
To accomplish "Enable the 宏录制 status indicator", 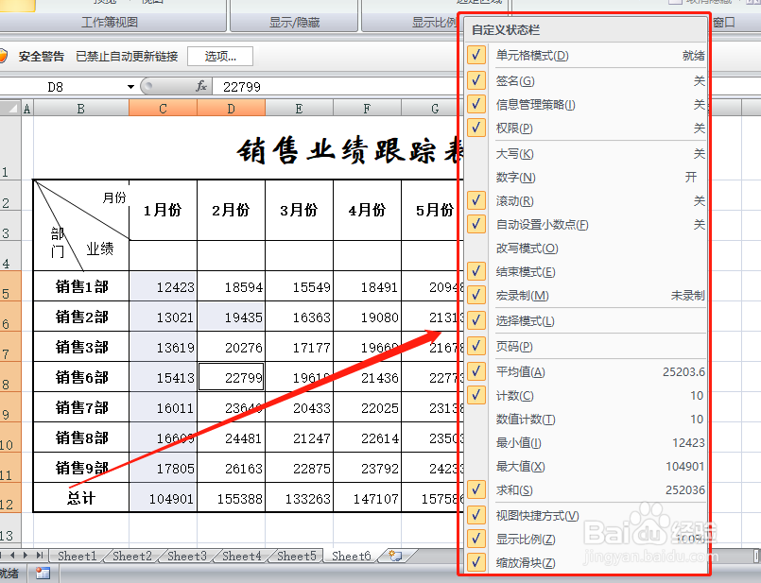I will pos(475,295).
